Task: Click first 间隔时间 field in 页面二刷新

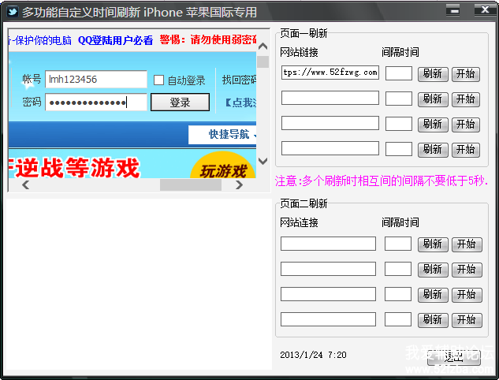Action: [398, 244]
